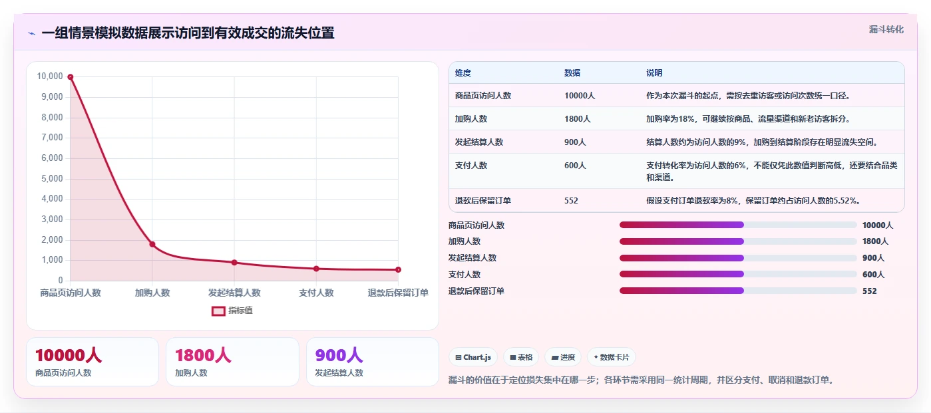Image resolution: width=931 pixels, height=413 pixels.
Task: Click the chart data point for 加购人数
Action: pos(152,244)
